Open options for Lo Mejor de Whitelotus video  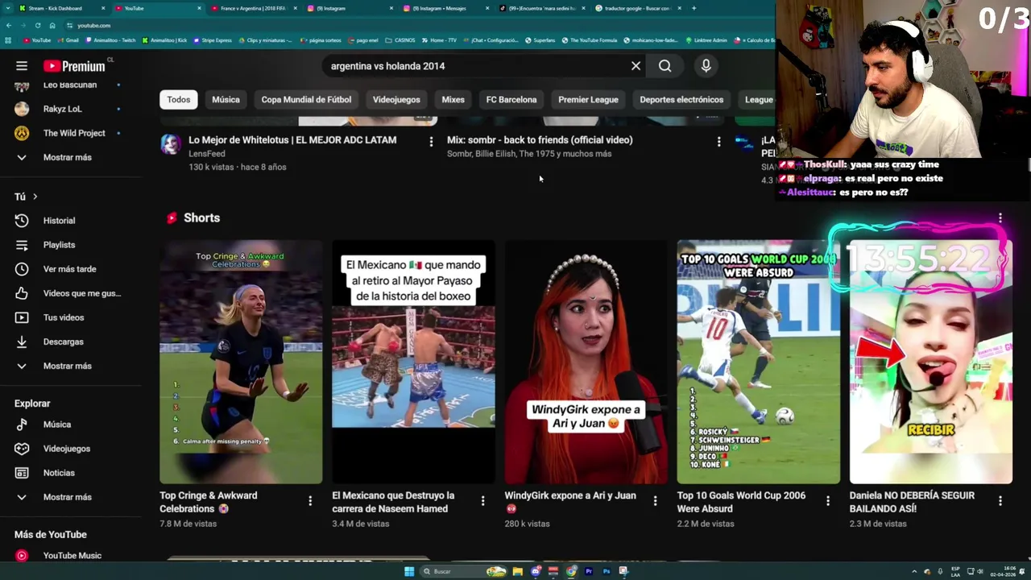tap(431, 142)
